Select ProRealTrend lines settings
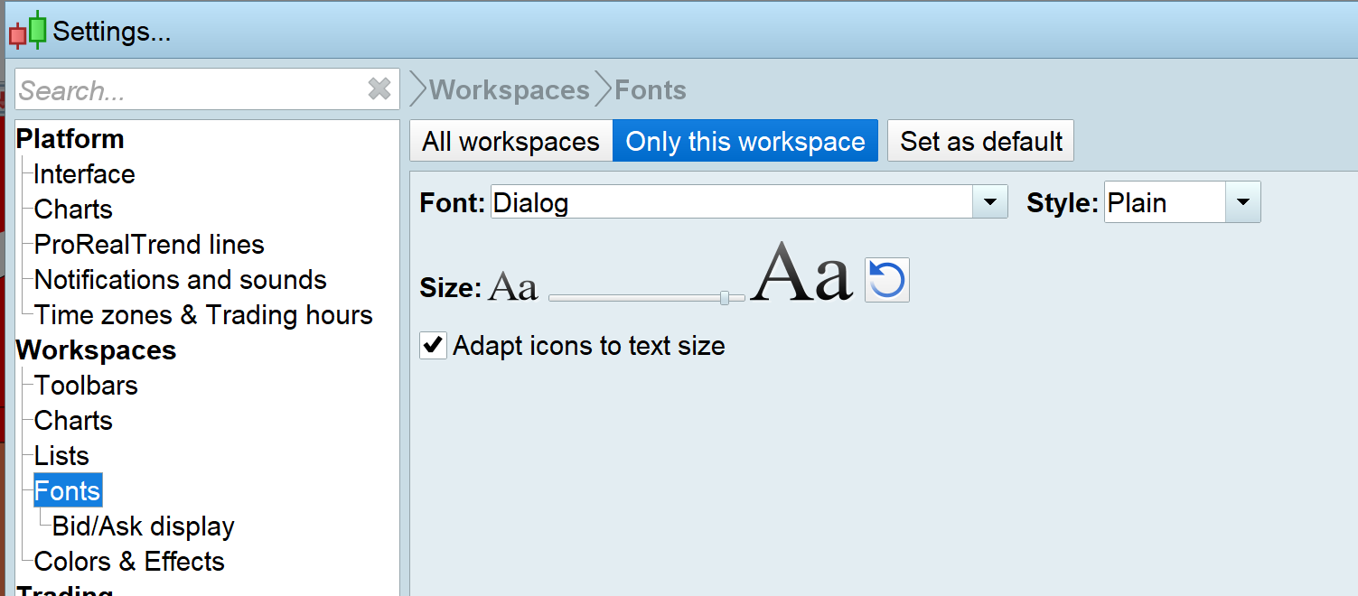 pos(149,245)
